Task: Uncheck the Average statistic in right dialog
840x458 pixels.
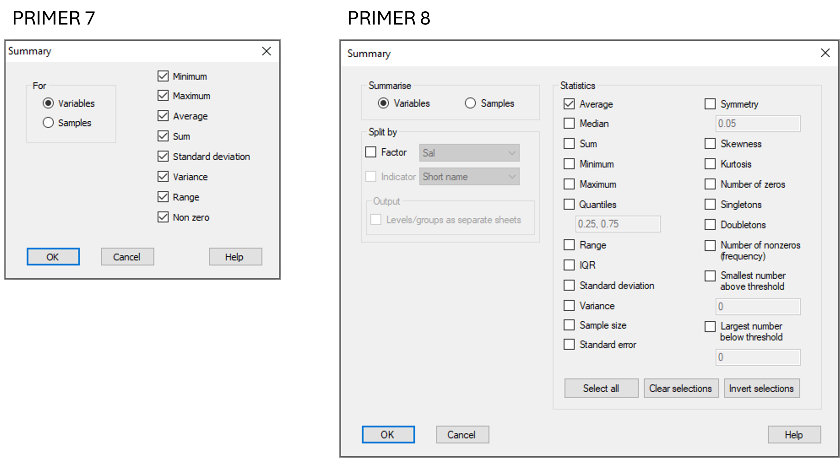Action: point(569,104)
